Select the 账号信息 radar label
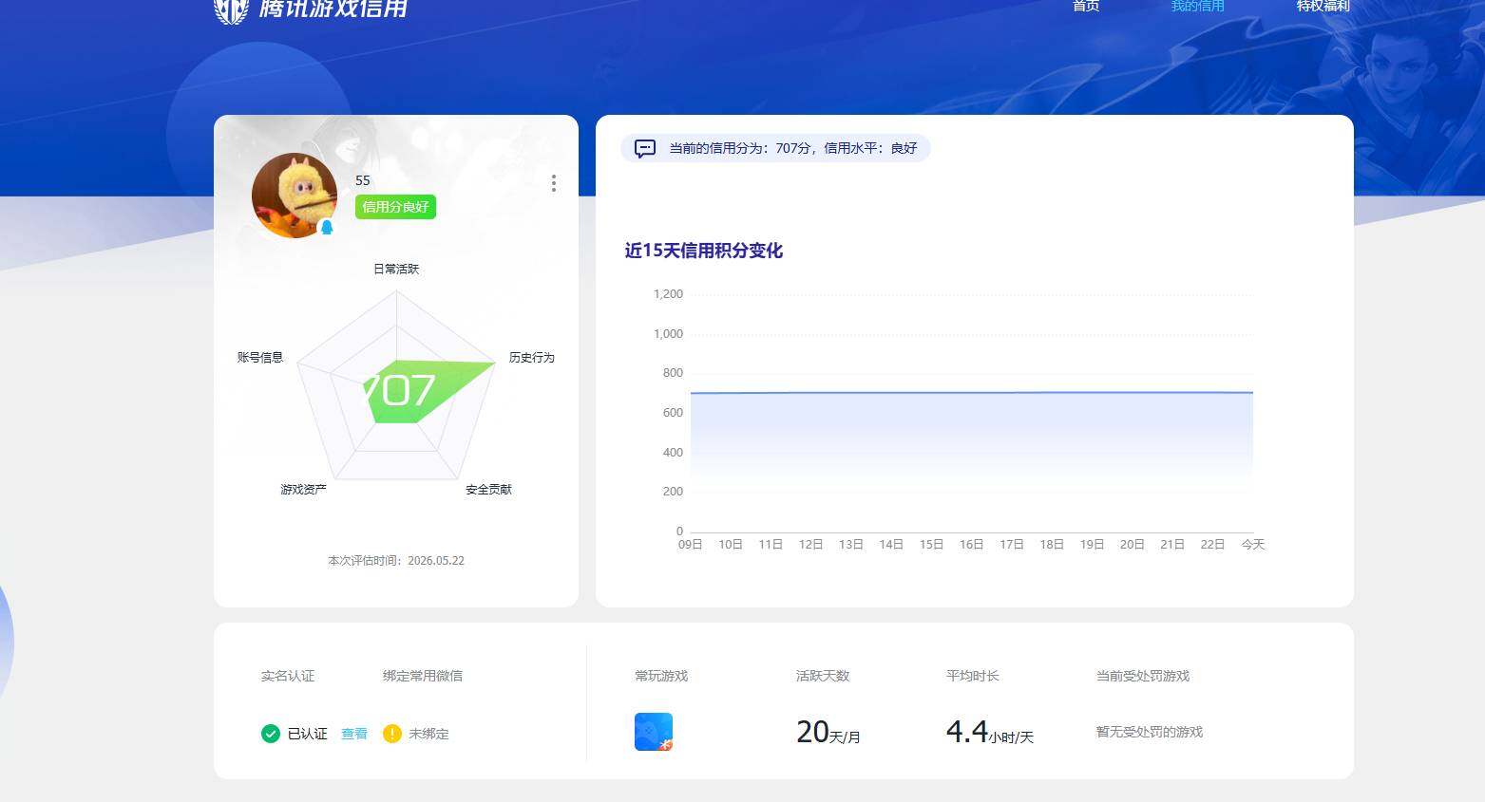This screenshot has height=802, width=1485. pyautogui.click(x=260, y=357)
